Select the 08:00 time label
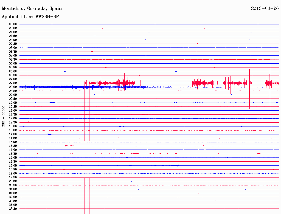281x214 pixels. (x=13, y=87)
